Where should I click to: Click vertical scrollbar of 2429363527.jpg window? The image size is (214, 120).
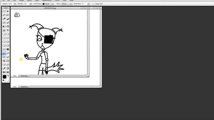click(88, 42)
